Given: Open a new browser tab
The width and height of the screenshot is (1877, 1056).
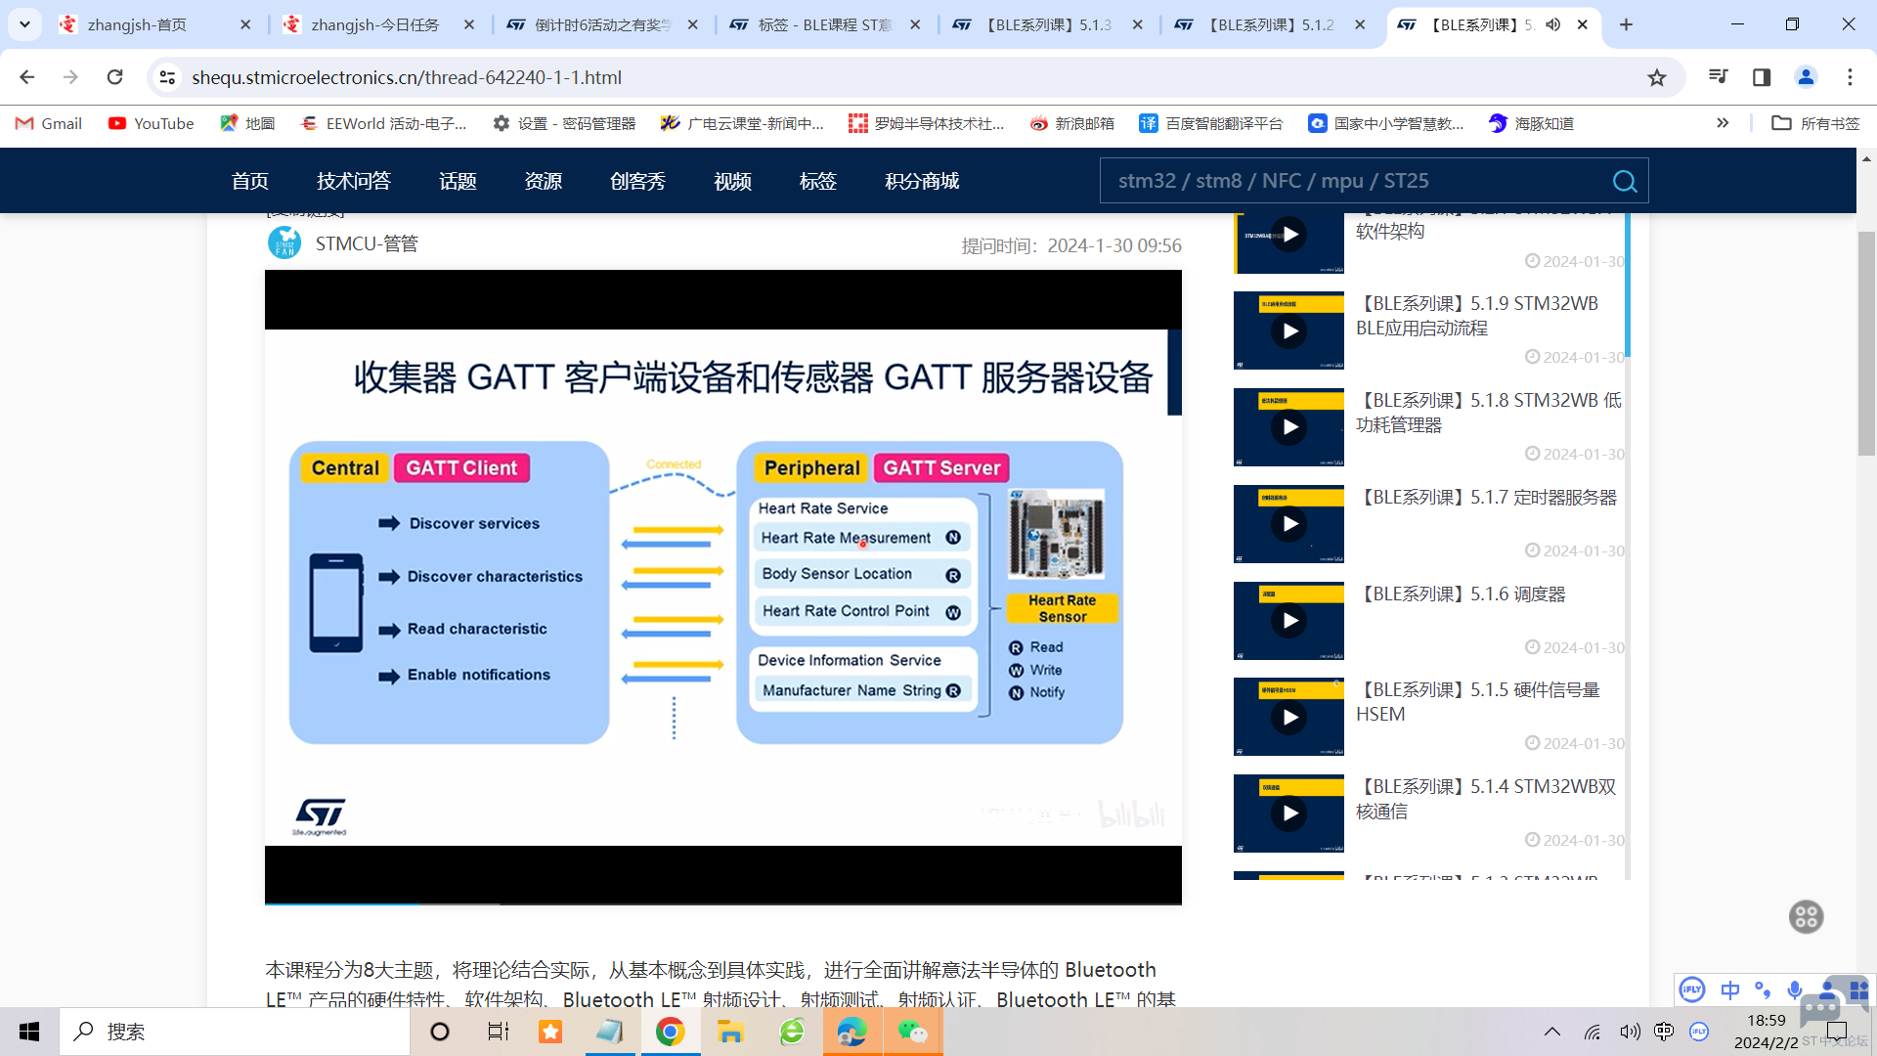Looking at the screenshot, I should click(1626, 24).
